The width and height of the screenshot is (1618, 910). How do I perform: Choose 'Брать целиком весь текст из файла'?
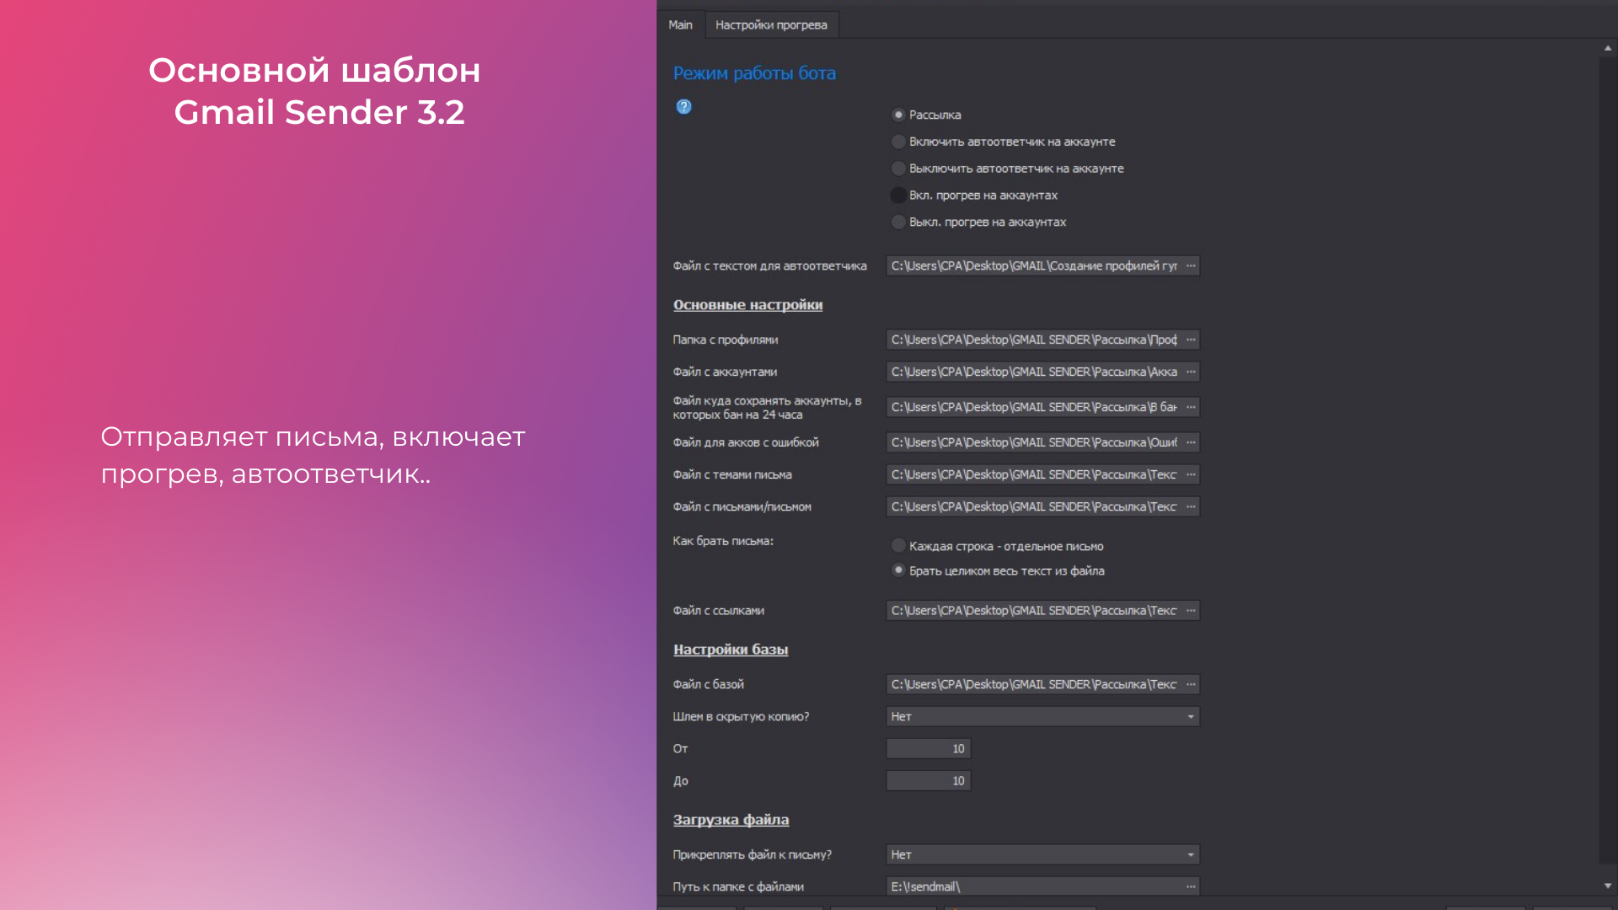[x=898, y=570]
